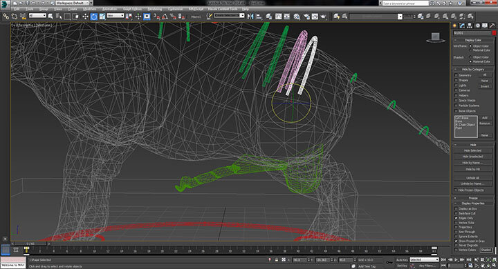Click the Mirror tool icon
Image resolution: width=498 pixels, height=269 pixels.
point(250,17)
